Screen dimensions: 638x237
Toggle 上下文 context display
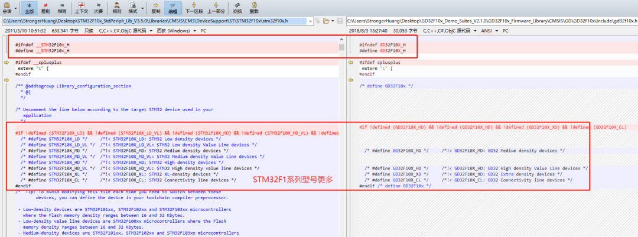pyautogui.click(x=81, y=7)
